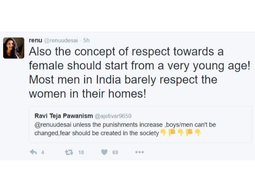Click the first flag emoji in quoted tweet

coord(172,133)
